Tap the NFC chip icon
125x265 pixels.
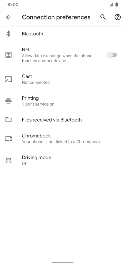click(9, 55)
